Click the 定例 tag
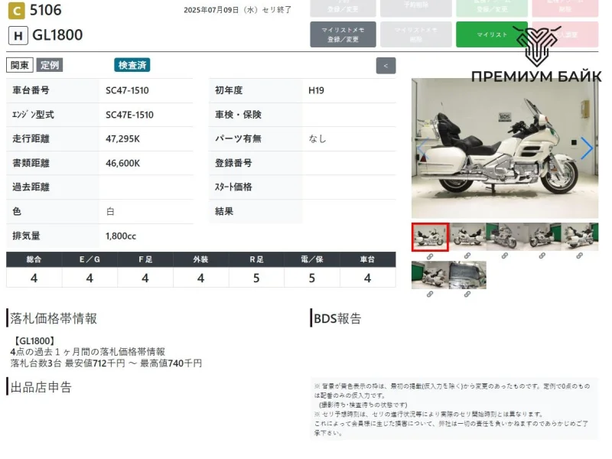This screenshot has height=459, width=612. [50, 65]
